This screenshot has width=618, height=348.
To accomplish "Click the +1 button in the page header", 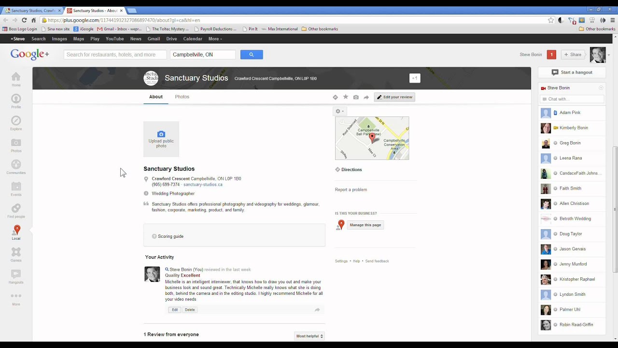I will click(x=415, y=78).
